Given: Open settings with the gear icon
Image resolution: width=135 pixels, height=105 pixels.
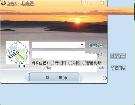Looking at the screenshot, I should (86, 3).
